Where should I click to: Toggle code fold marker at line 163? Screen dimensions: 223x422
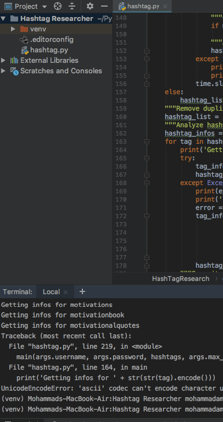147,142
